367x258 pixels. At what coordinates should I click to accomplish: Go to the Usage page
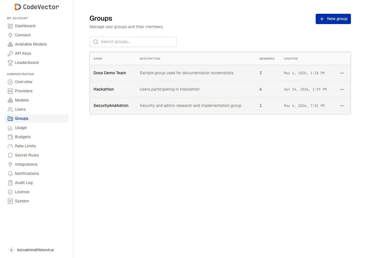tap(36, 128)
